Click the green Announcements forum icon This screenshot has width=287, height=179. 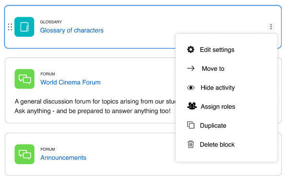(x=24, y=154)
